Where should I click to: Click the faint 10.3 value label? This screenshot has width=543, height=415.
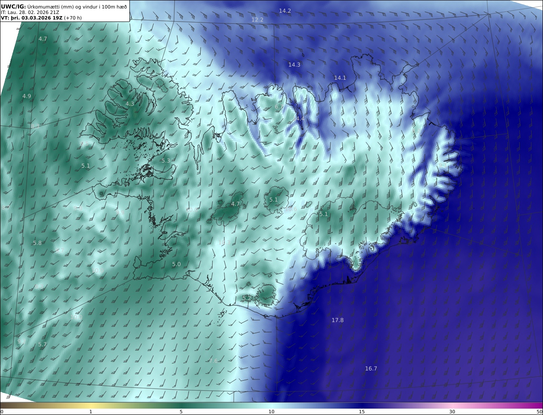(225, 242)
